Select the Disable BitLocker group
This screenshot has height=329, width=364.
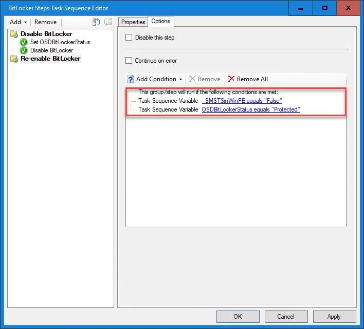(x=46, y=34)
